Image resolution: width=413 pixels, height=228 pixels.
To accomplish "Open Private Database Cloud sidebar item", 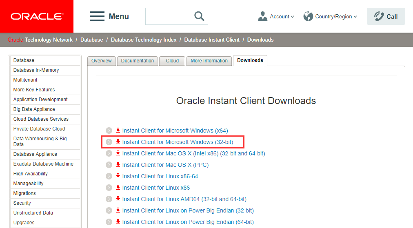I will click(x=45, y=129).
